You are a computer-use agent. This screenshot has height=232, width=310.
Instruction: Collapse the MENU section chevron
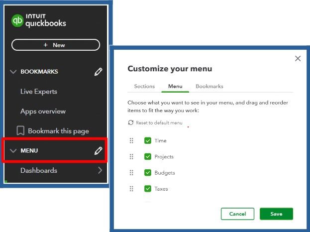13,151
